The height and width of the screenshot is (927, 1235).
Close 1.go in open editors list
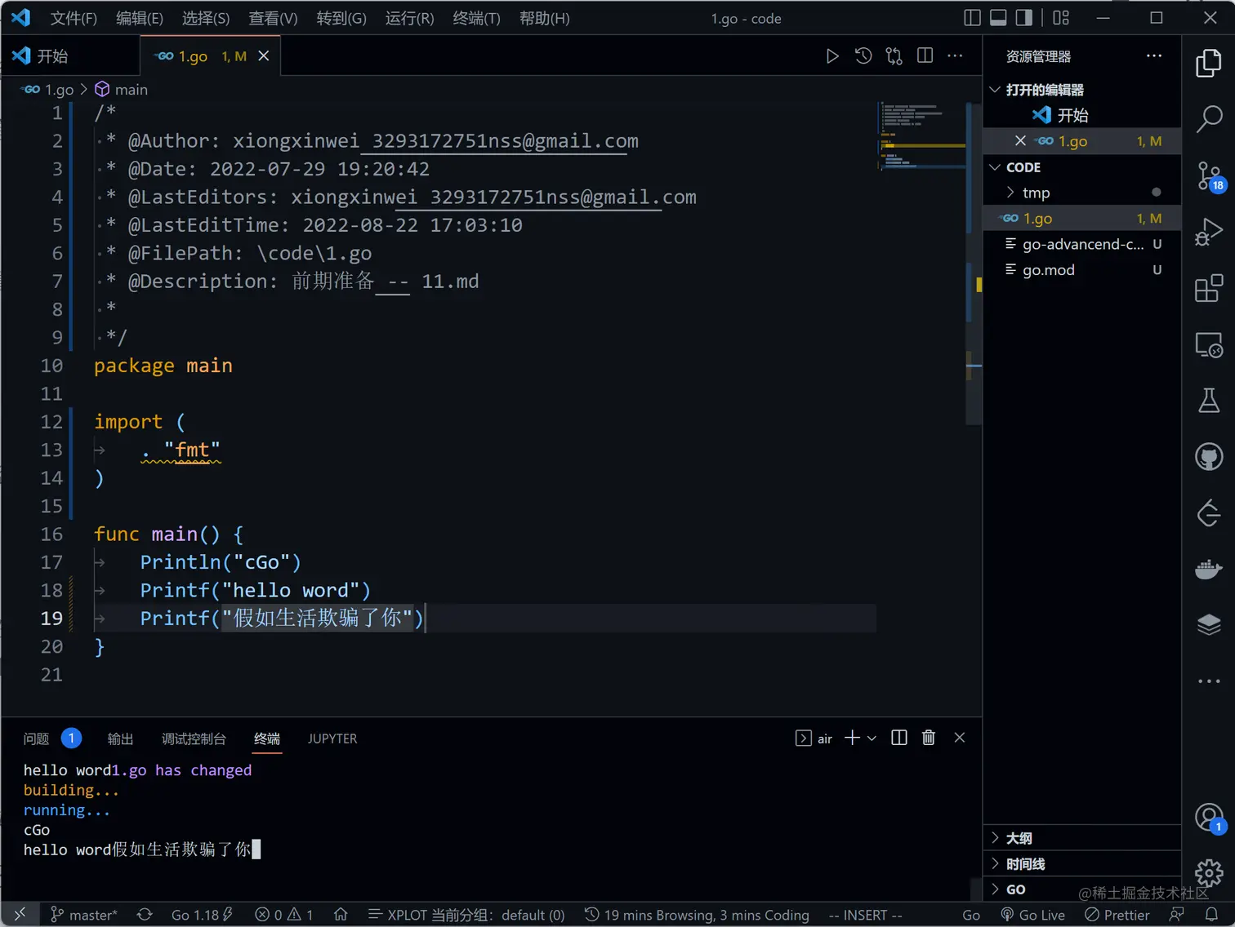click(x=1020, y=141)
